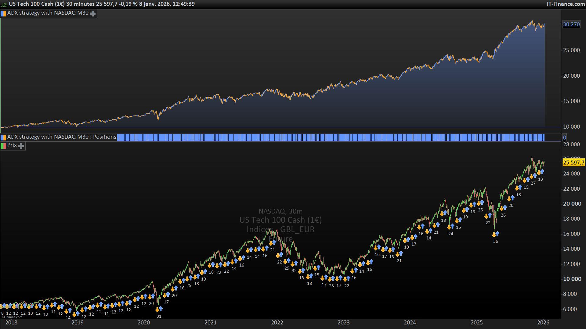Screen dimensions: 586x329
Task: Click the IT-Finance.com link top right
Action: tap(566, 4)
